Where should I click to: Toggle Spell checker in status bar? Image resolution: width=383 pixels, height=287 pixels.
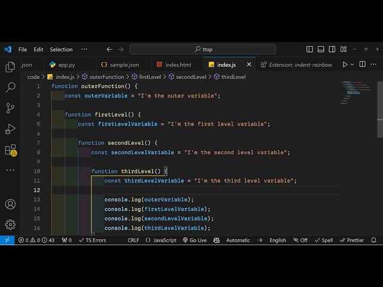[324, 240]
